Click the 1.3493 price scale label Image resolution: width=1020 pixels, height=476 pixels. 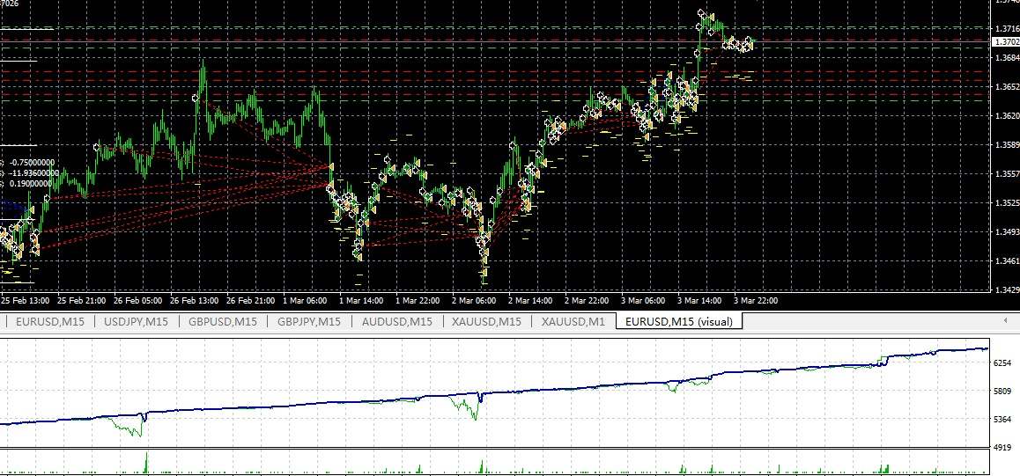tap(1007, 231)
